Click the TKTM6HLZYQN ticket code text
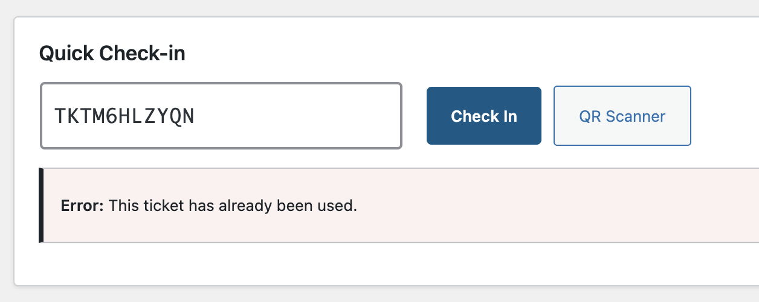The width and height of the screenshot is (759, 302). pos(124,116)
